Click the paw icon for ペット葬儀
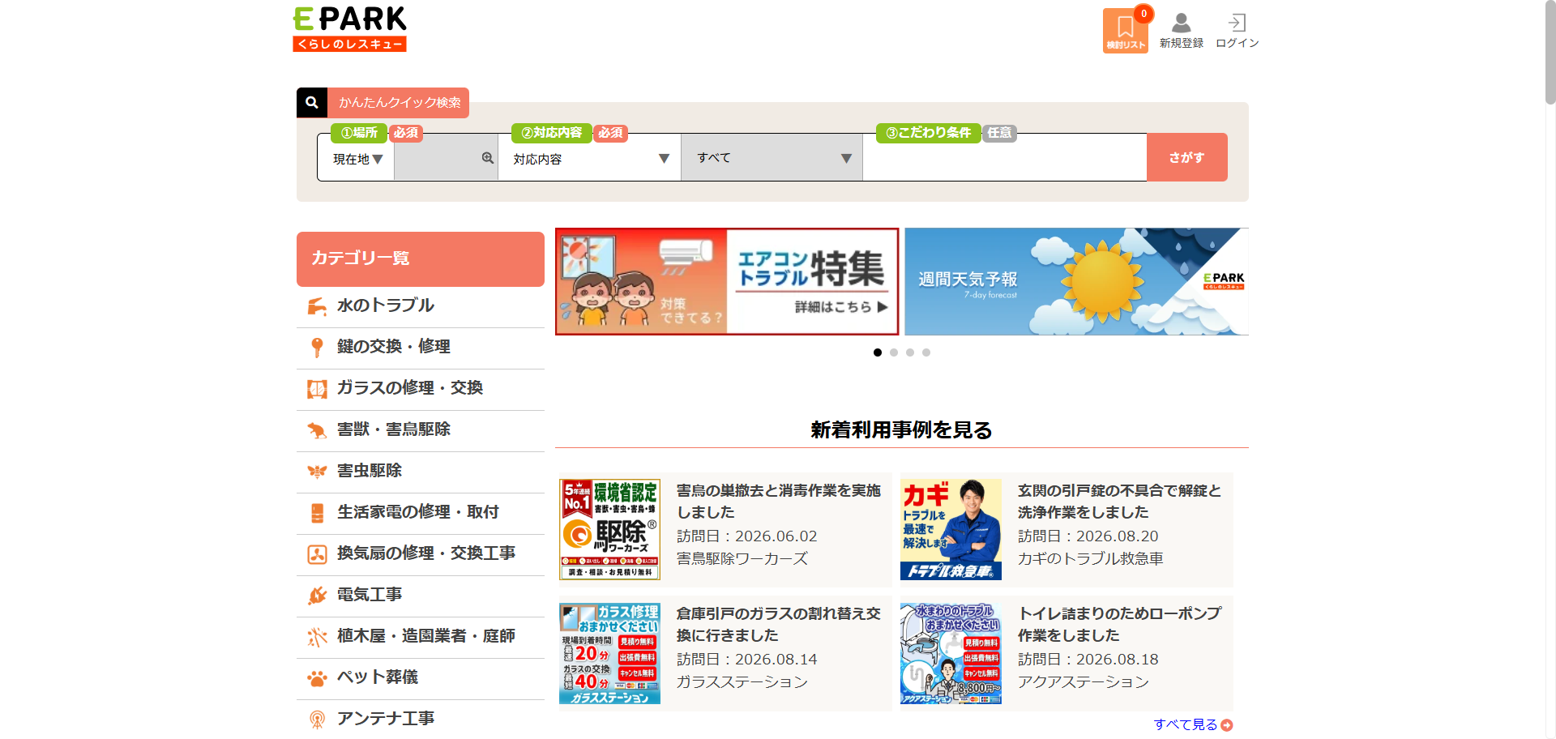This screenshot has height=739, width=1556. point(317,678)
